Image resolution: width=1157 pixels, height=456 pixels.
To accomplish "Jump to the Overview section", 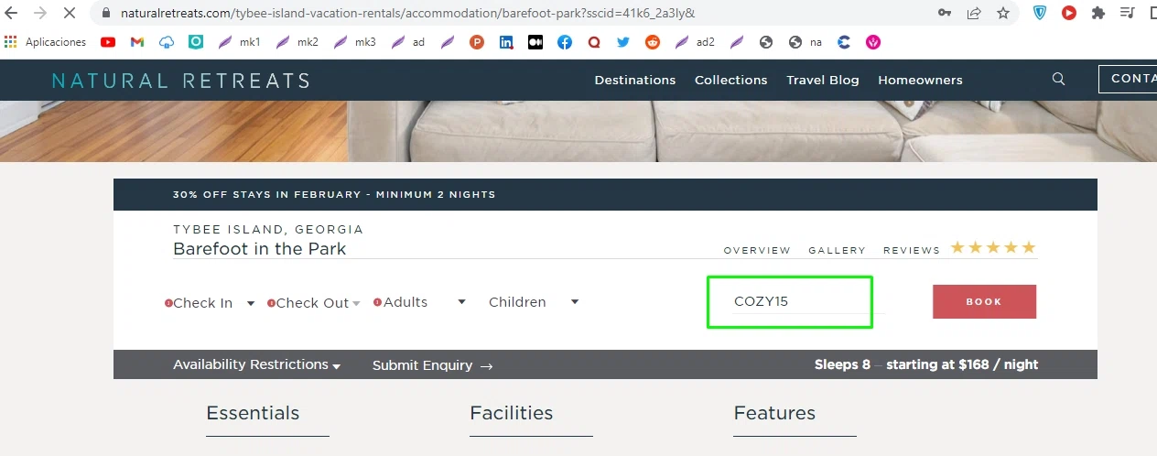I will tap(757, 250).
